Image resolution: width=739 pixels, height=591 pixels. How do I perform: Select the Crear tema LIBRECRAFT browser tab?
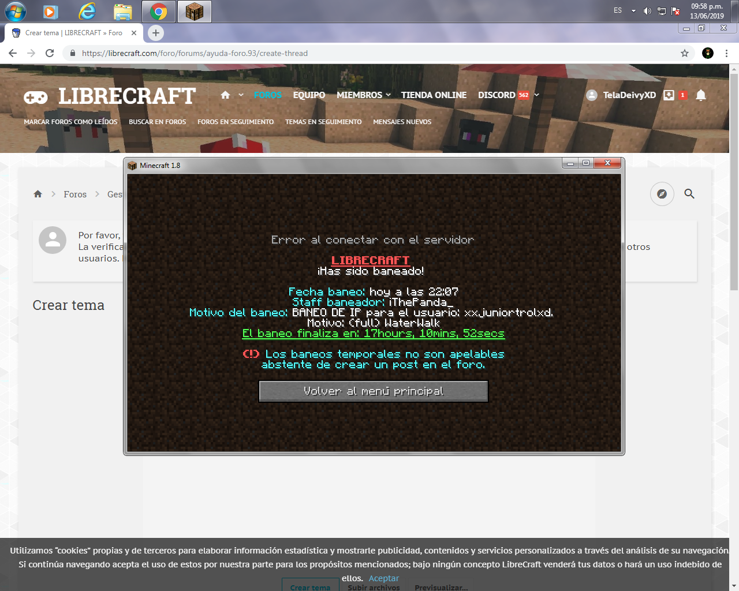pos(73,33)
